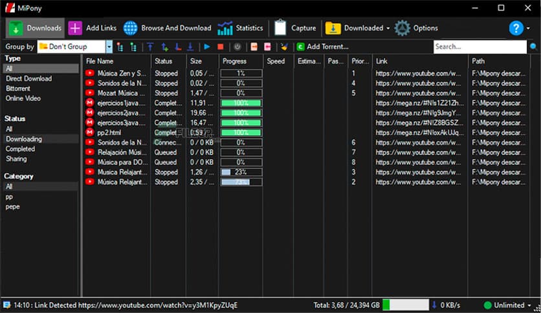Screen dimensions: 541x313
Task: Open the Downloads view
Action: [x=35, y=28]
